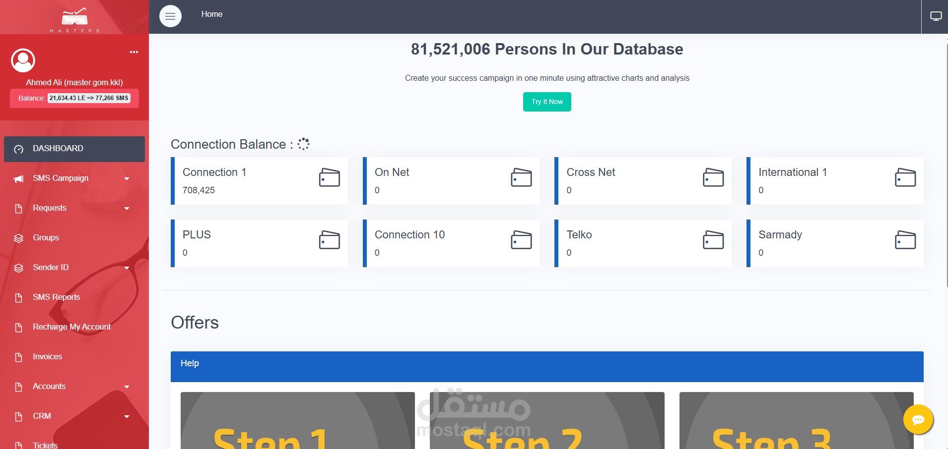The width and height of the screenshot is (948, 449).
Task: Open Invoices from the sidebar
Action: pos(74,357)
